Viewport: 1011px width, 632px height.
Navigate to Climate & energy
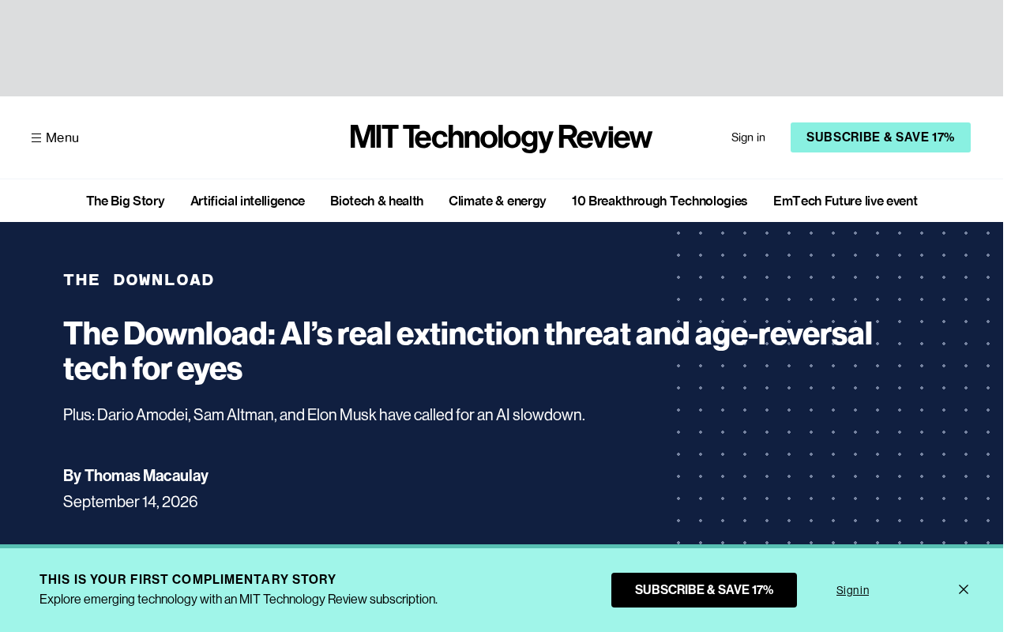point(498,201)
